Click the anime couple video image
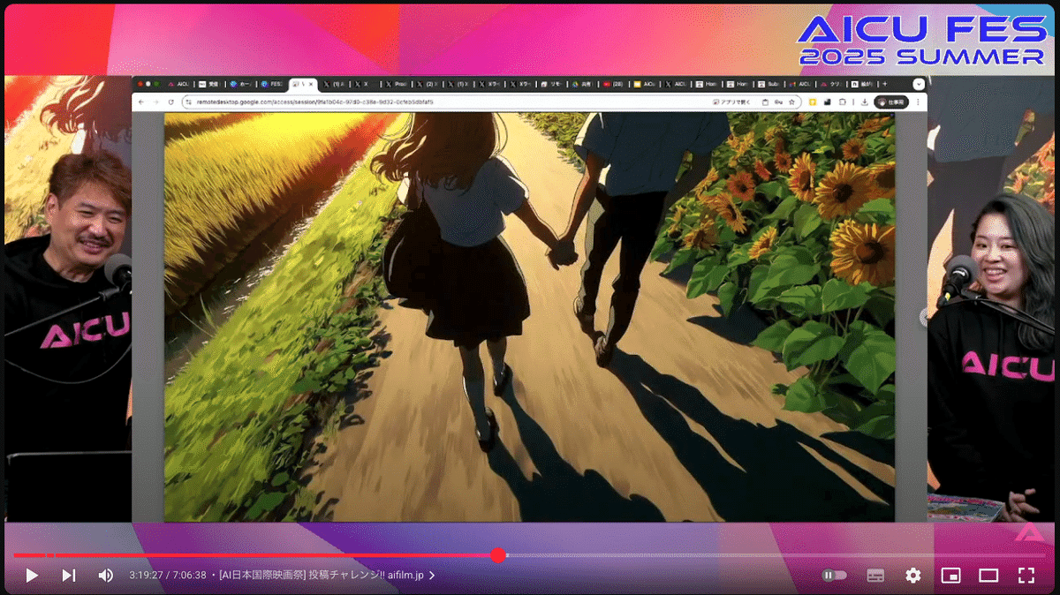Image resolution: width=1060 pixels, height=595 pixels. (529, 316)
